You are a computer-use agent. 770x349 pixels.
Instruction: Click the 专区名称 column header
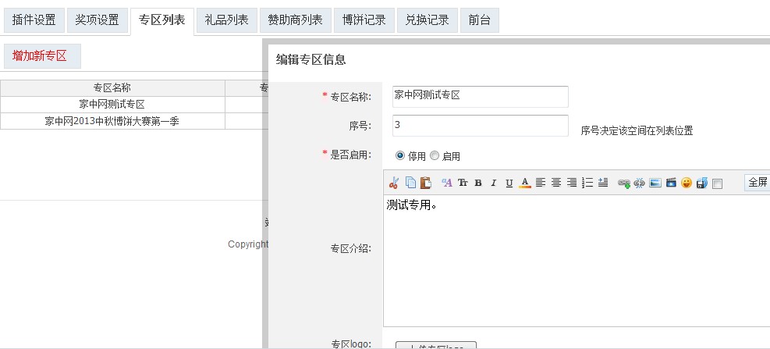[112, 88]
